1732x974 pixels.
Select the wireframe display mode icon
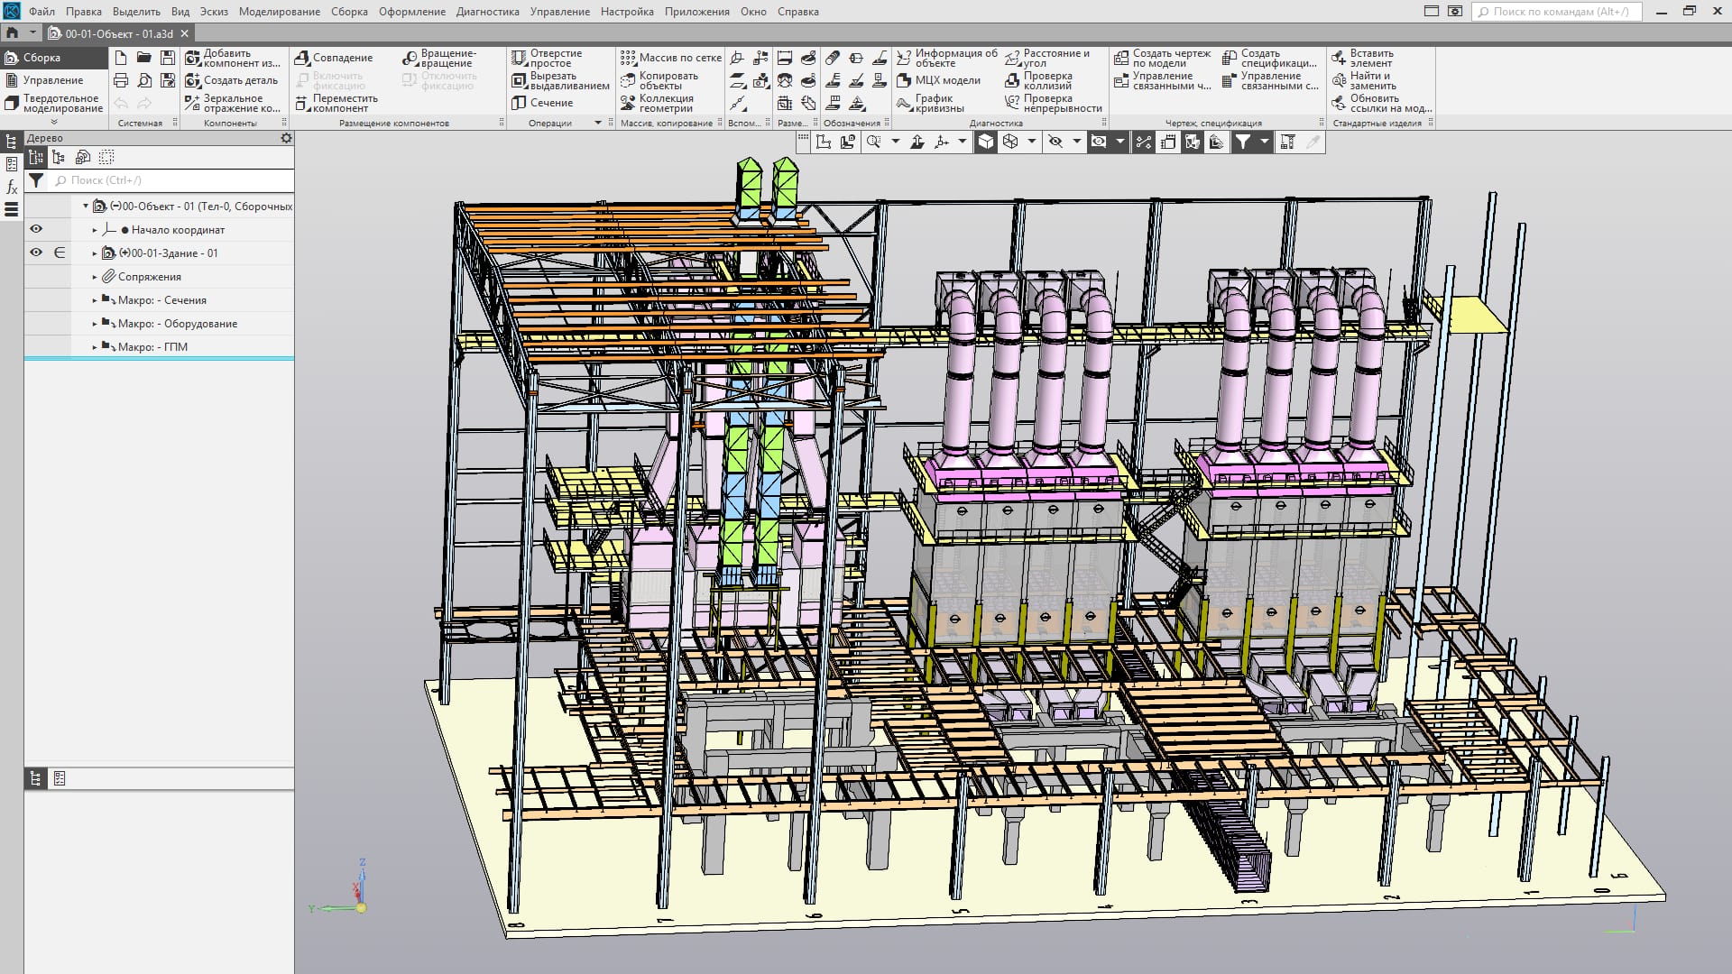pos(1010,142)
